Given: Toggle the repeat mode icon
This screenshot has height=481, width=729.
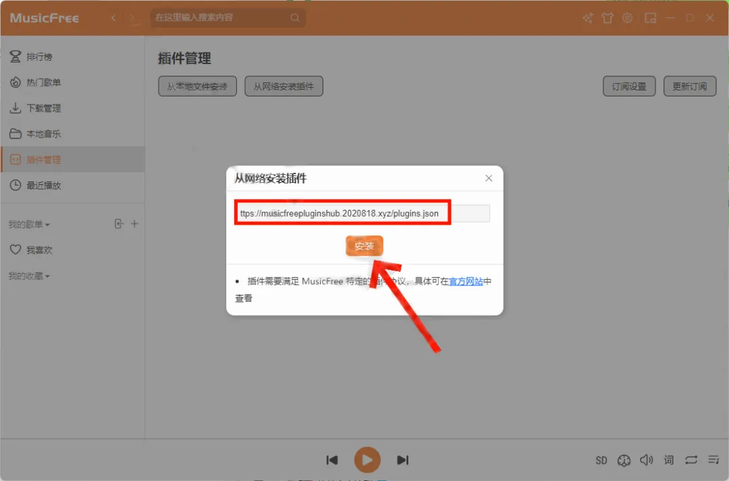Looking at the screenshot, I should pos(691,460).
